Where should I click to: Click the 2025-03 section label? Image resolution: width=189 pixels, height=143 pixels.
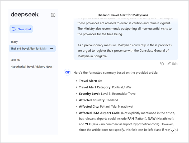pos(15,60)
